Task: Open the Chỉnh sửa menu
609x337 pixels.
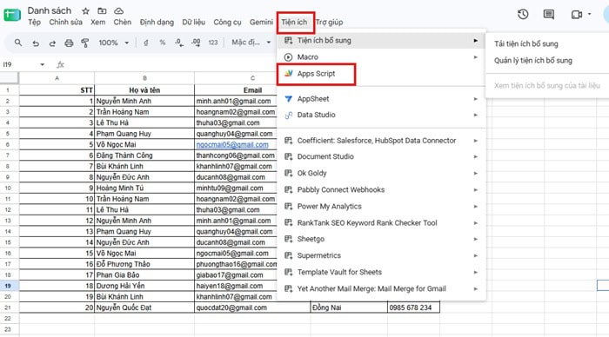Action: tap(65, 22)
